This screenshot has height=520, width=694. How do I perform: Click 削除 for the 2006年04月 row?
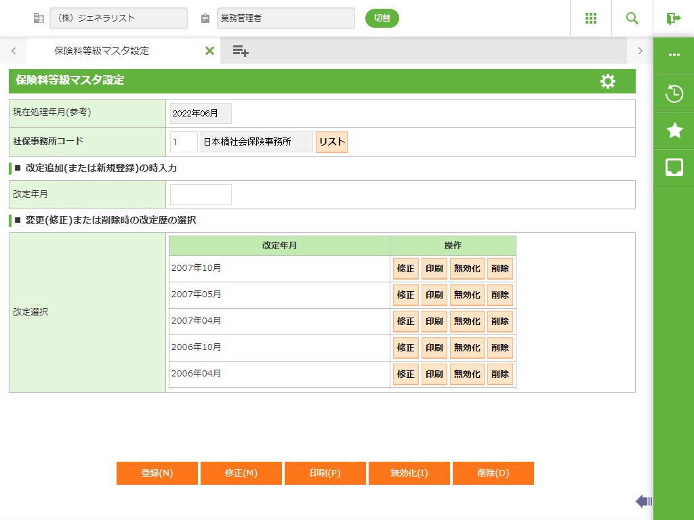(499, 374)
